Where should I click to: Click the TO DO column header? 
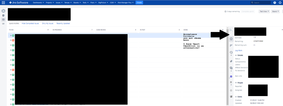click(29, 30)
